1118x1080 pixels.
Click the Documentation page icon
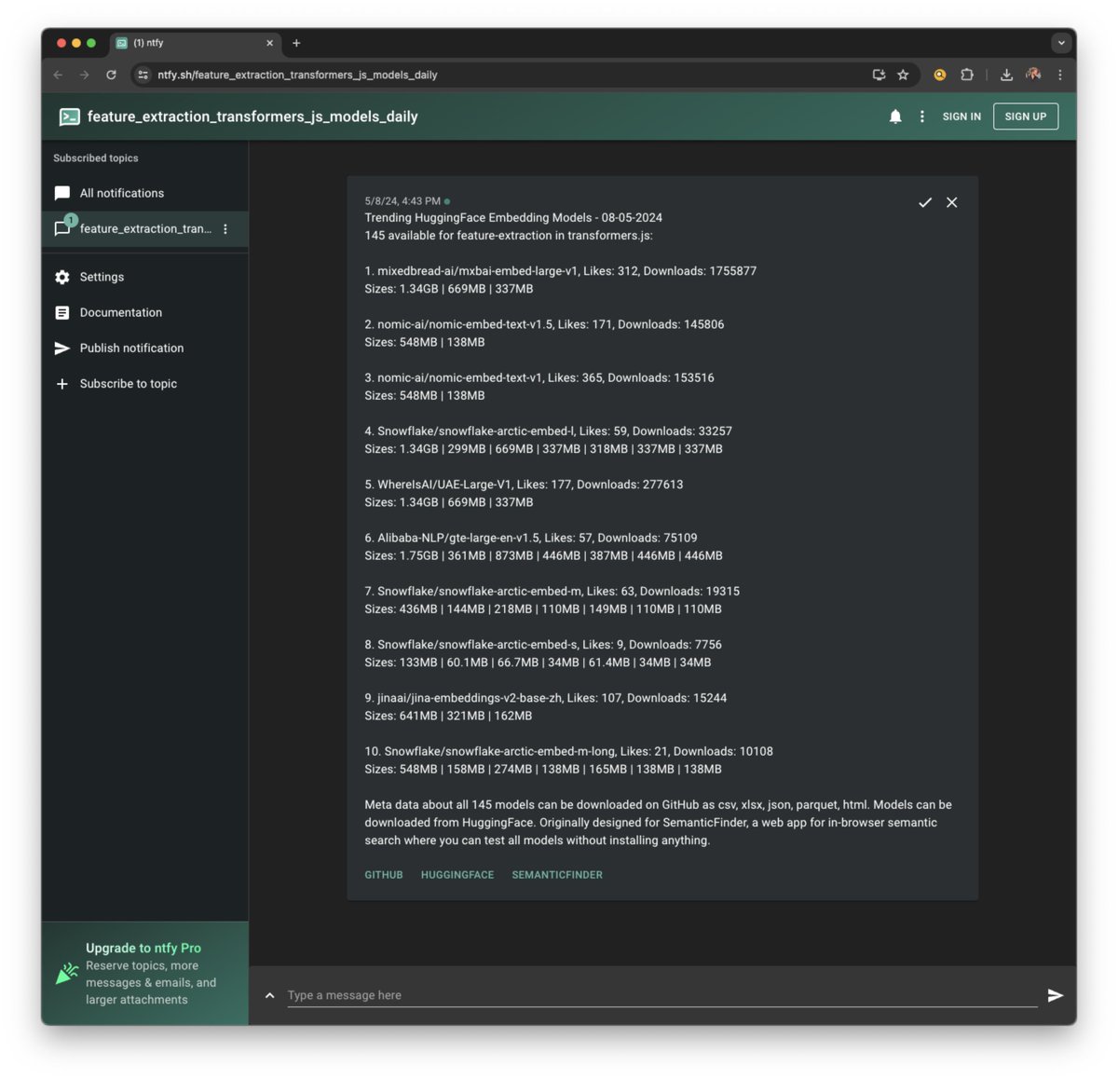coord(62,312)
